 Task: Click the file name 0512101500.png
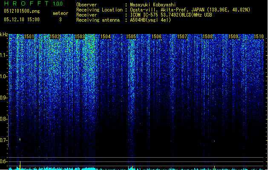(x=22, y=11)
